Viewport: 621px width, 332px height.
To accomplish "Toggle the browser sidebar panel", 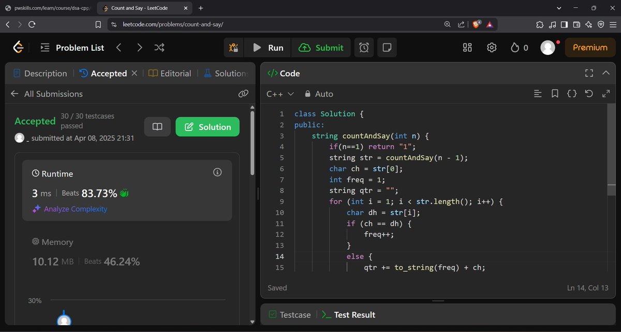I will (564, 24).
